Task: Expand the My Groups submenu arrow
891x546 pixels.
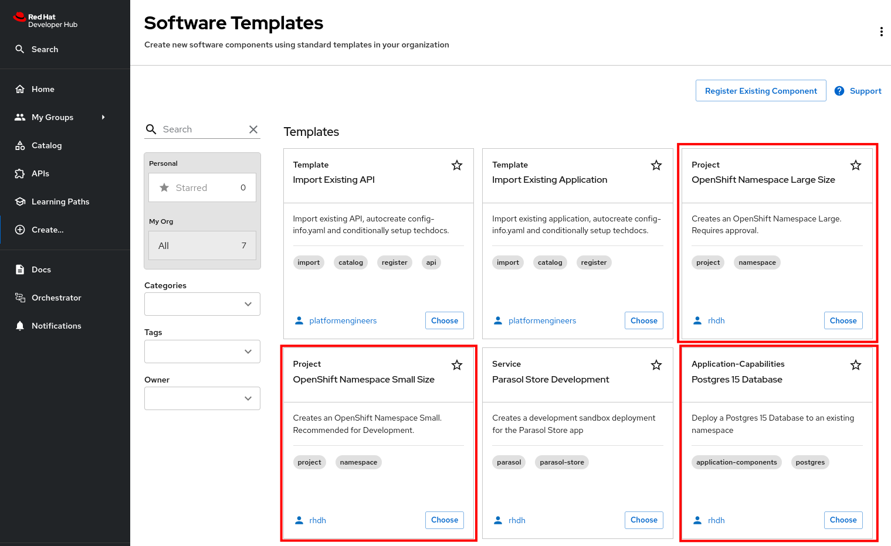Action: (x=103, y=117)
